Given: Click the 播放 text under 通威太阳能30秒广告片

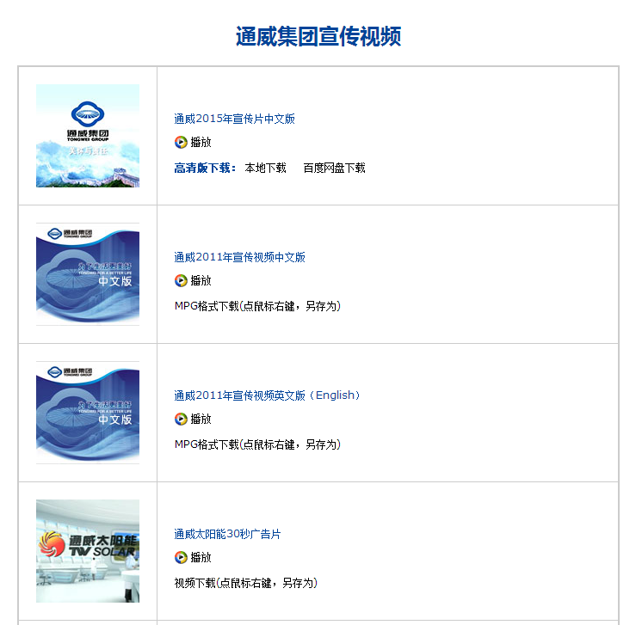Looking at the screenshot, I should pos(201,558).
